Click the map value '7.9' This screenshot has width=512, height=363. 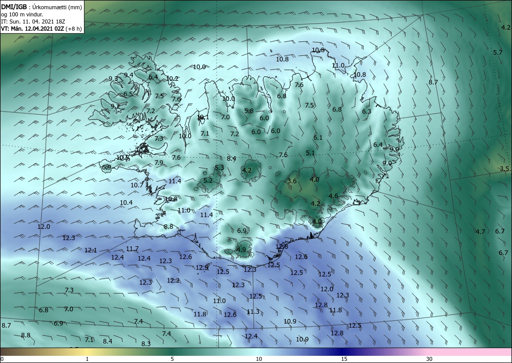point(159,163)
